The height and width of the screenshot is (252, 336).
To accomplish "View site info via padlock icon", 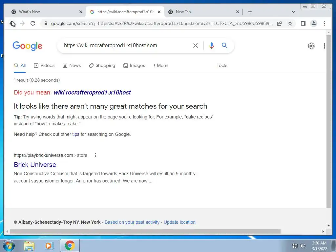I will (46, 23).
